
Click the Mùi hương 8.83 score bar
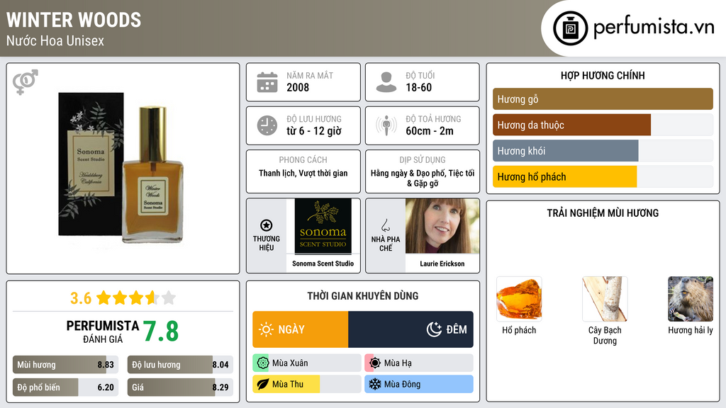(65, 365)
